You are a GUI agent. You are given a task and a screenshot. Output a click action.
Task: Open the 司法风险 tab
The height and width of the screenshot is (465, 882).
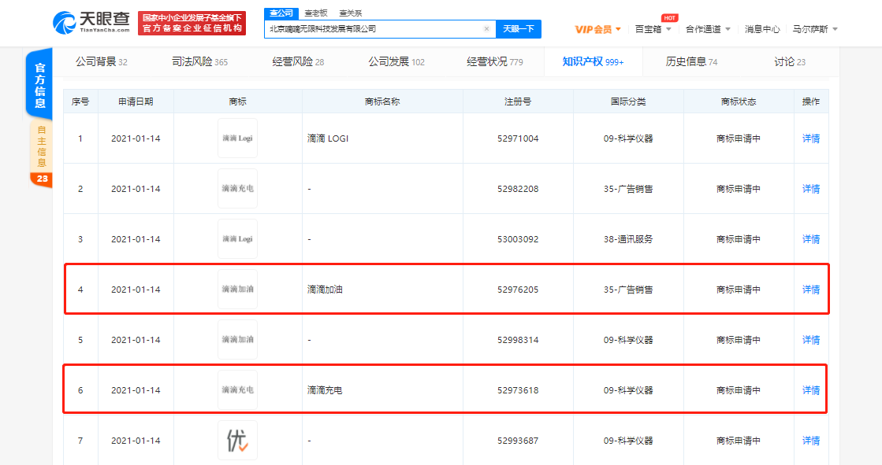tap(199, 62)
